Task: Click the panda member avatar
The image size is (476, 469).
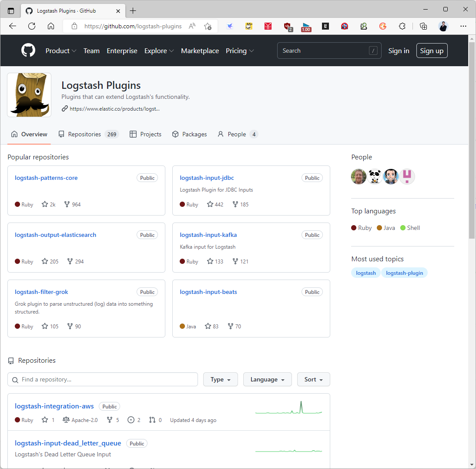Action: pos(375,176)
